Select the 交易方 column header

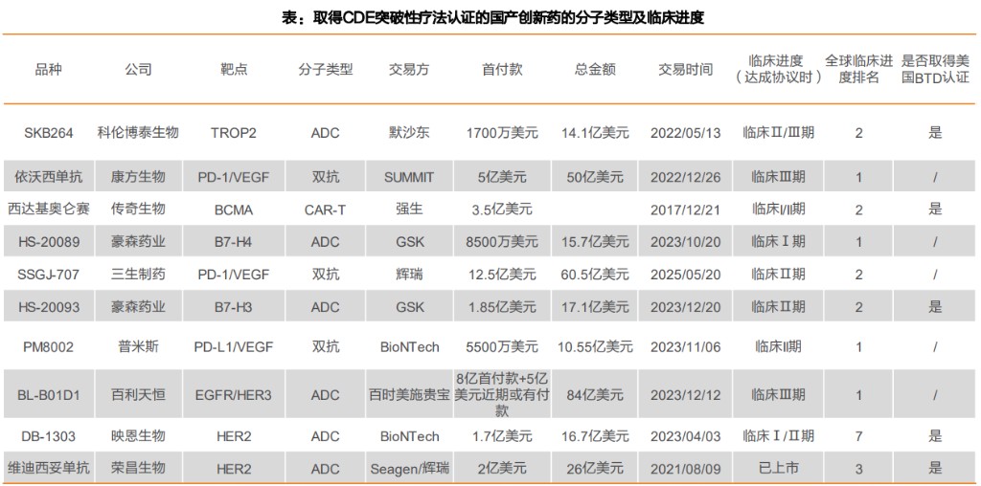[409, 69]
